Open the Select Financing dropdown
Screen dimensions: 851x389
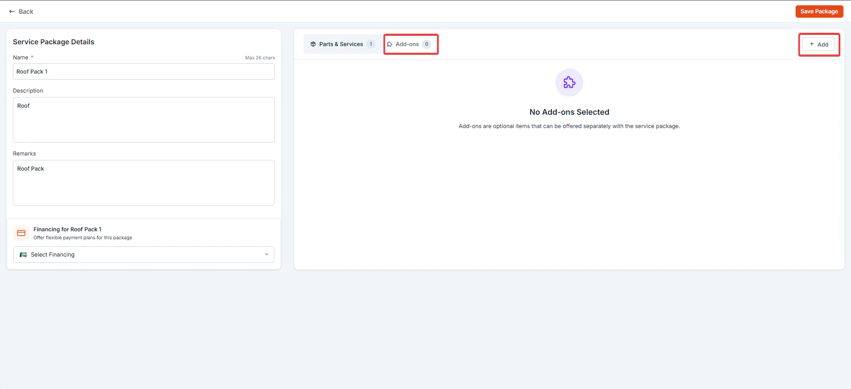(144, 255)
